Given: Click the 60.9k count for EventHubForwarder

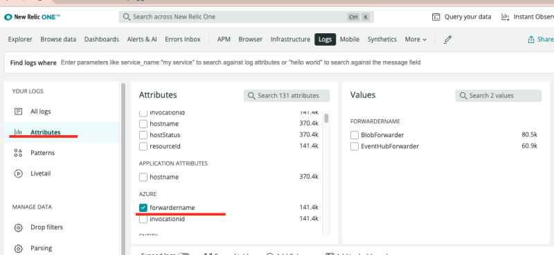Looking at the screenshot, I should click(x=529, y=146).
